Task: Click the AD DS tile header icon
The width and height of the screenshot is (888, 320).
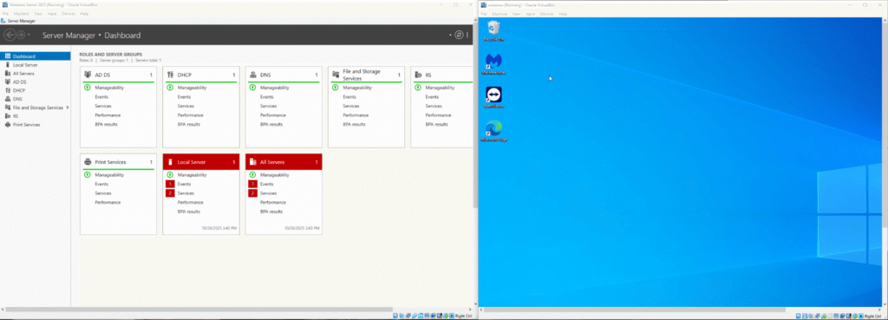Action: click(88, 75)
